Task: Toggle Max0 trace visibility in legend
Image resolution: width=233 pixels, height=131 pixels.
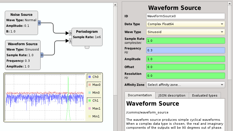Action: click(x=93, y=85)
